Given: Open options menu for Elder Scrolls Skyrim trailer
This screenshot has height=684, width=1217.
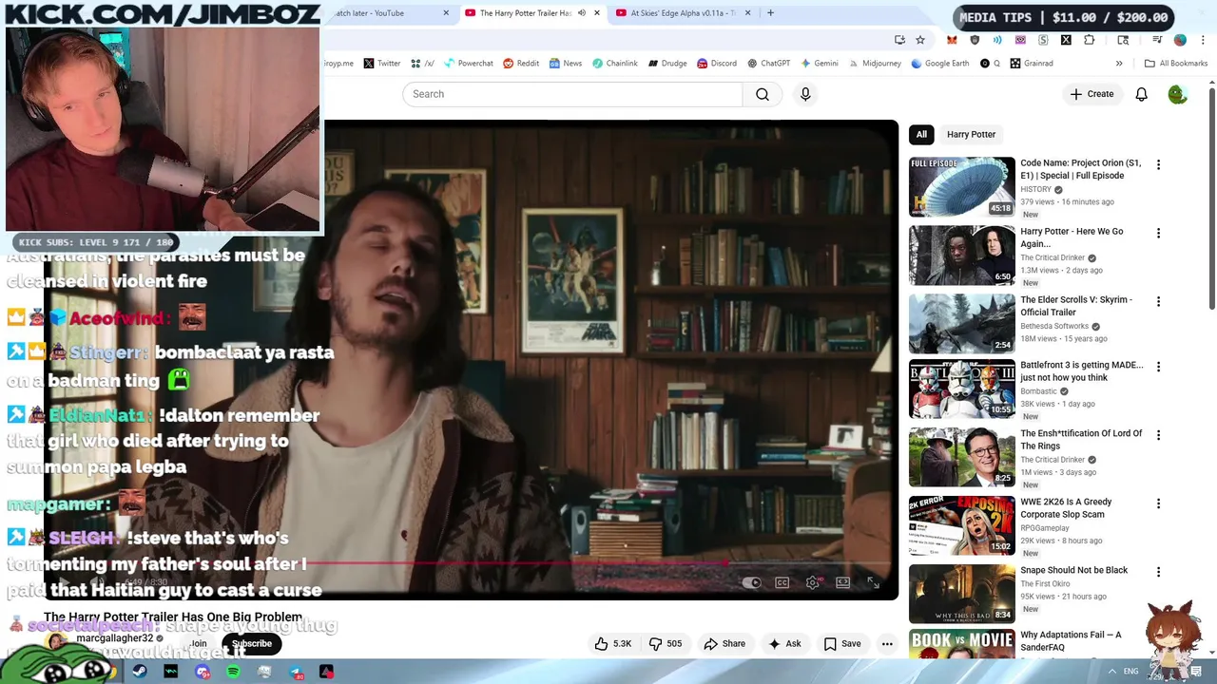Looking at the screenshot, I should [1158, 301].
